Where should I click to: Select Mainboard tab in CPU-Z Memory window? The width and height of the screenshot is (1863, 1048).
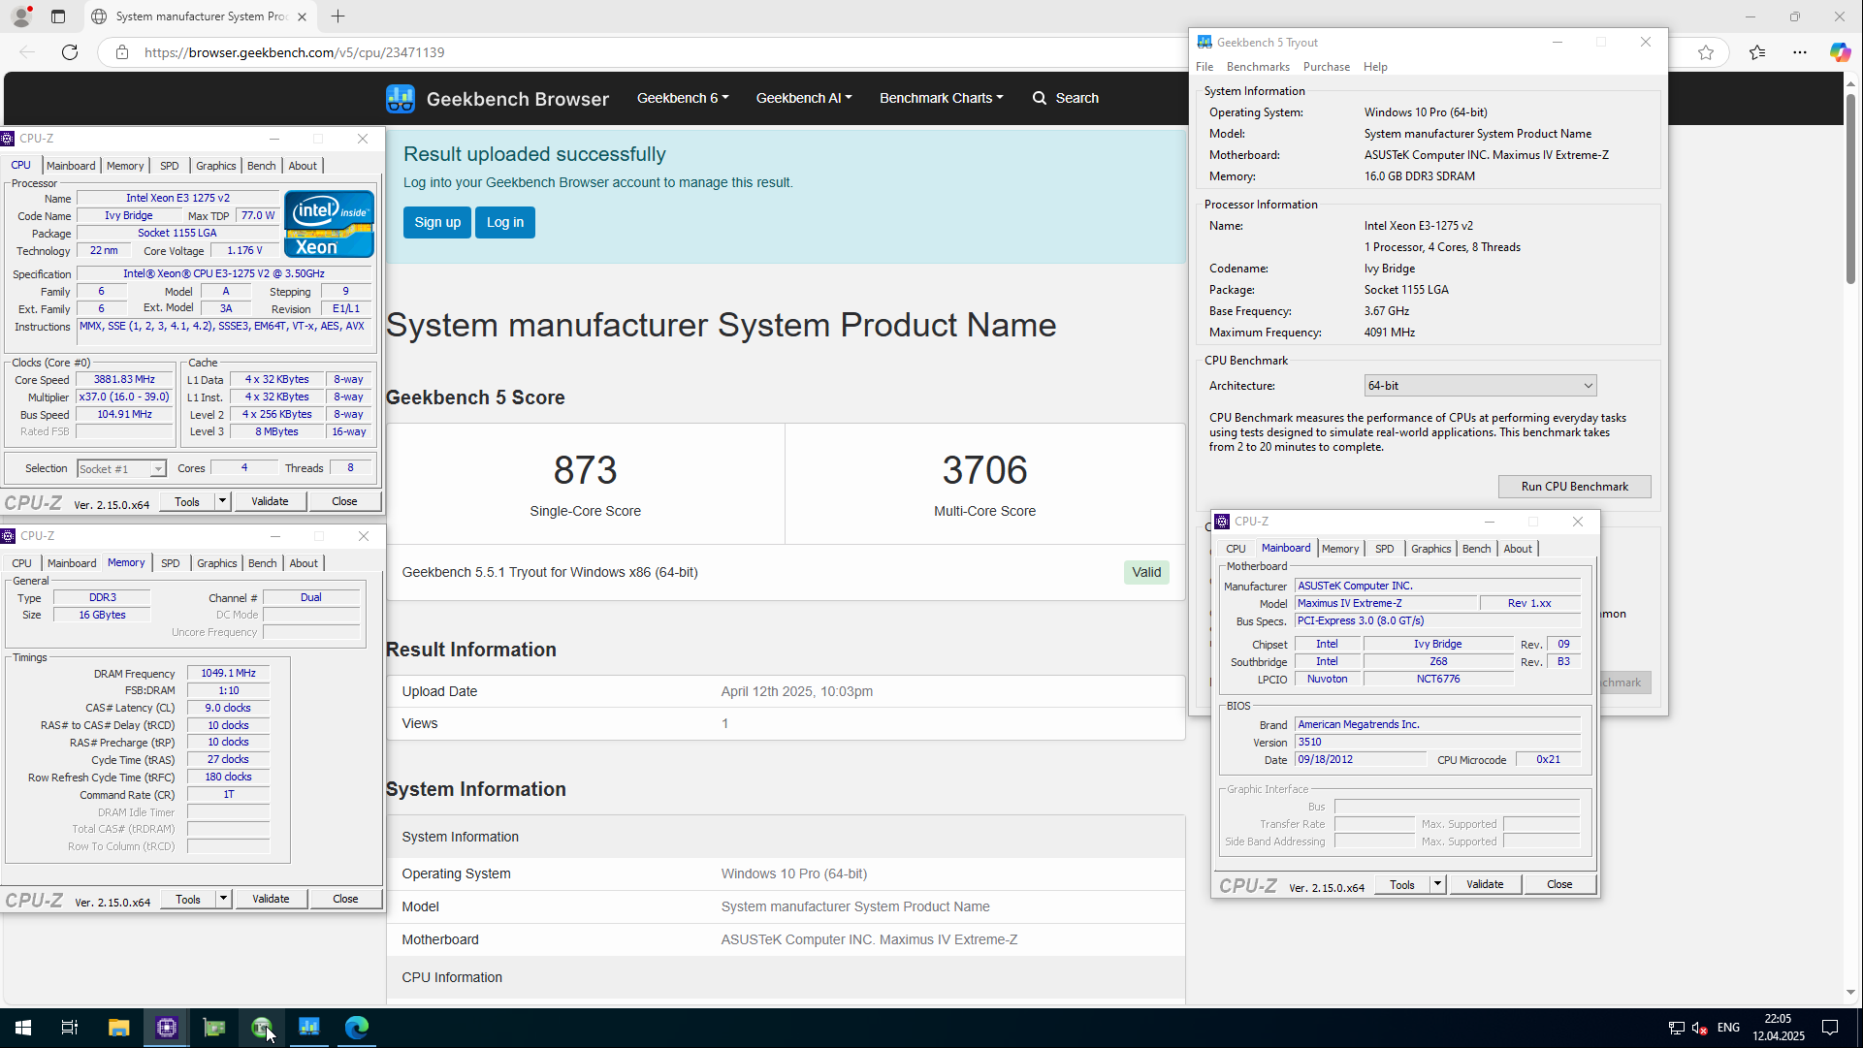[72, 563]
